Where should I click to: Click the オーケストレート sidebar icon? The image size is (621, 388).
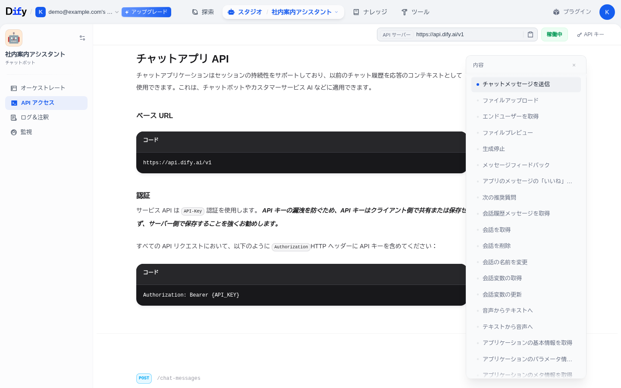[x=14, y=88]
